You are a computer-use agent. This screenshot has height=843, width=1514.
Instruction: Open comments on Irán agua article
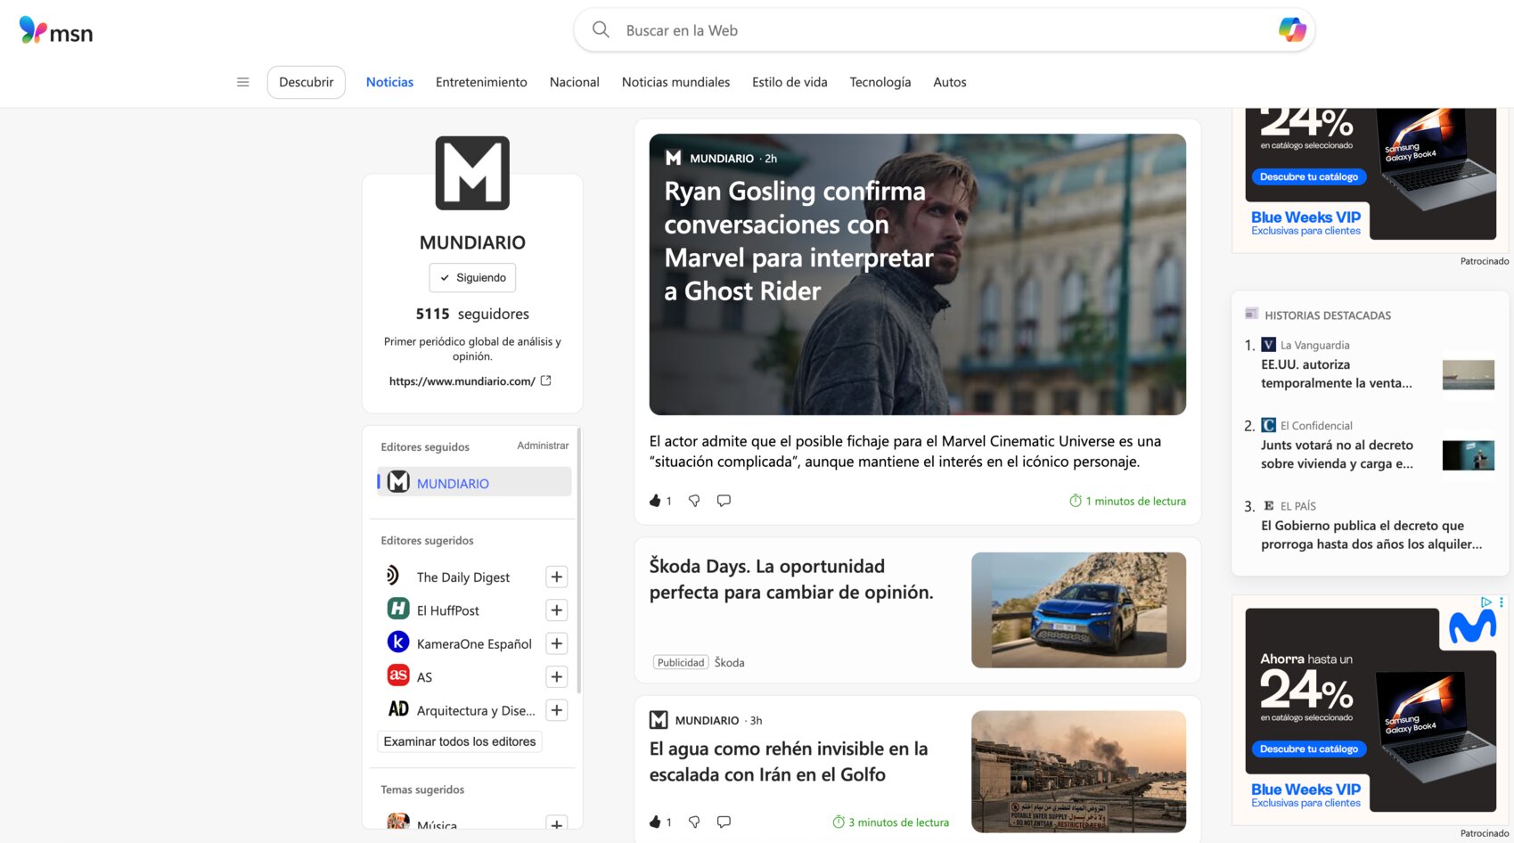(x=724, y=822)
